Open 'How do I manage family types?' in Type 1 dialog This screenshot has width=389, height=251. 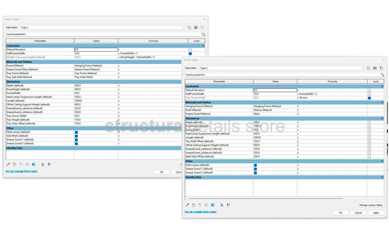tap(21, 171)
